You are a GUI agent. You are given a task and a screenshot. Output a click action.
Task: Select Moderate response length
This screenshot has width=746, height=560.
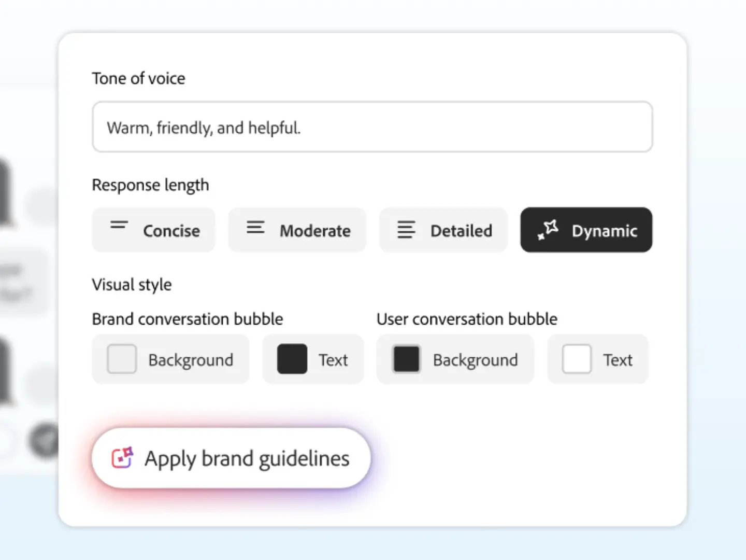297,230
